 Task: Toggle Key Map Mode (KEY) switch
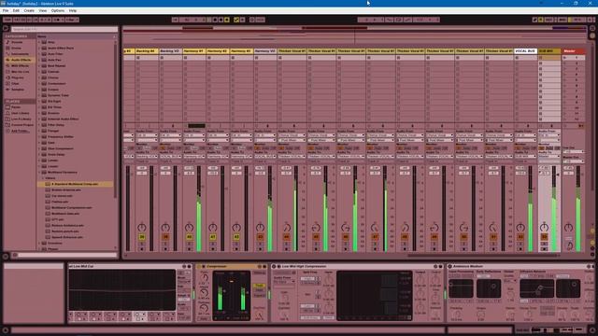[x=548, y=20]
